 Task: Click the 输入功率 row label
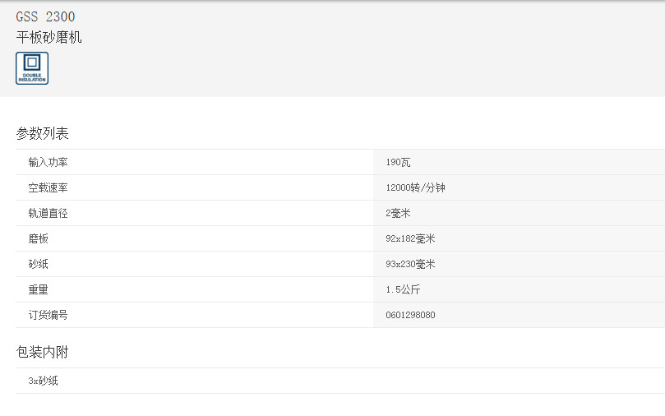point(48,163)
